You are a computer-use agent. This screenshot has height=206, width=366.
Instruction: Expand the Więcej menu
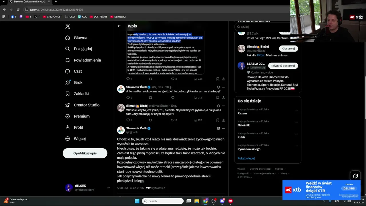(x=75, y=138)
